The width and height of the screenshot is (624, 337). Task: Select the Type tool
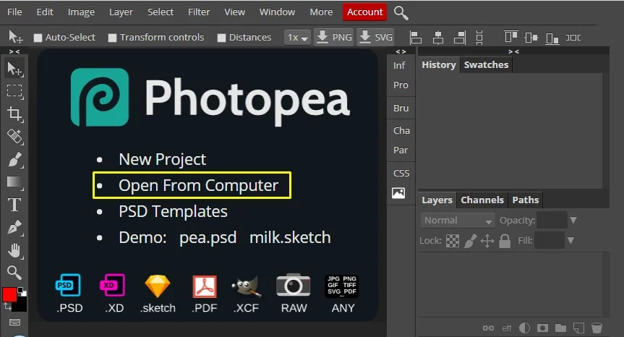14,205
